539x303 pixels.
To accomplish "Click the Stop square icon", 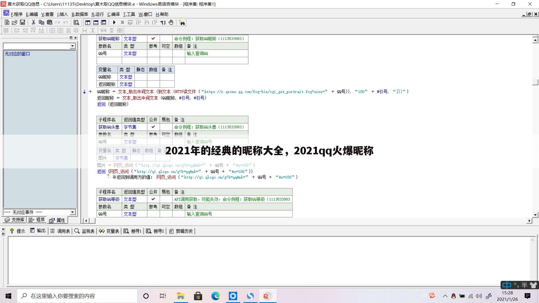I will pos(122,22).
